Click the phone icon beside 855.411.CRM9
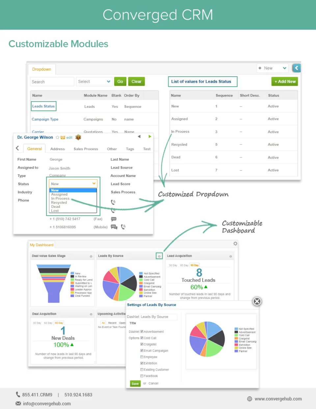Viewport: 316px width, 409px height. click(18, 395)
